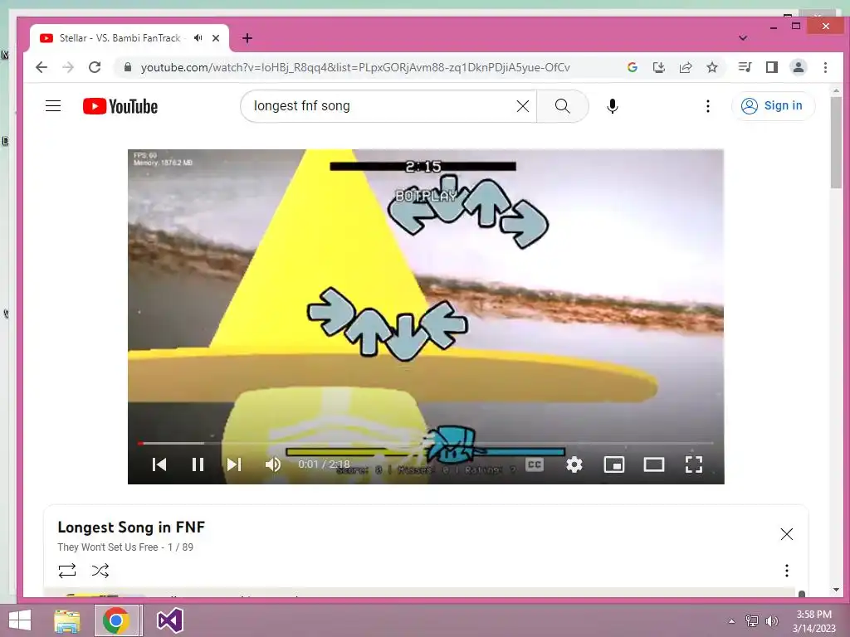Click the page vertical scrollbar thumb
Viewport: 850px width, 637px height.
[836, 143]
